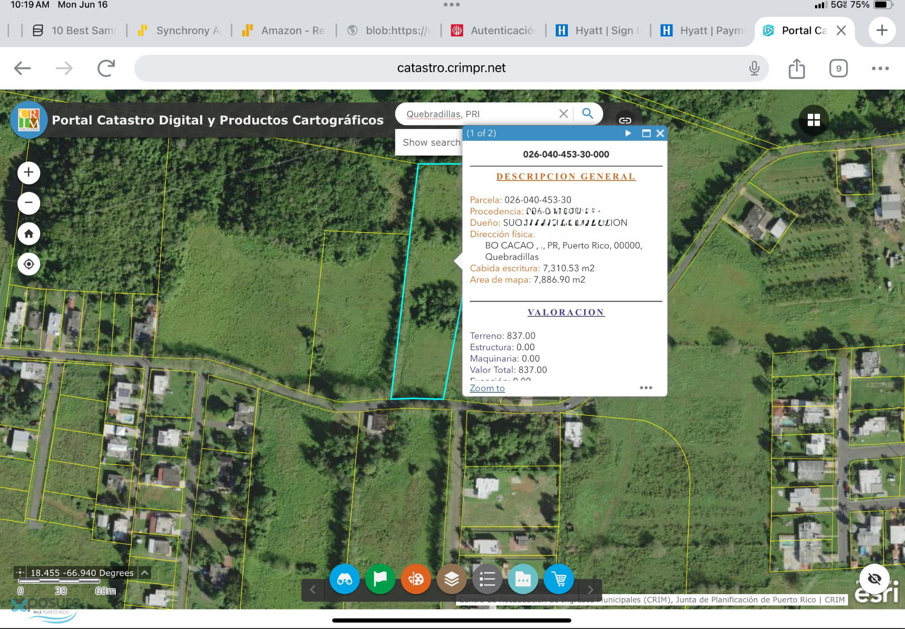
Task: Click the Cabida escritura 7,310.53 m2 value
Action: point(568,268)
